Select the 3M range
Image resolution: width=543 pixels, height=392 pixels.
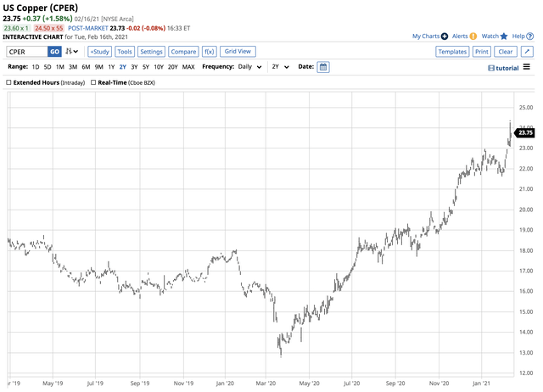coord(73,67)
